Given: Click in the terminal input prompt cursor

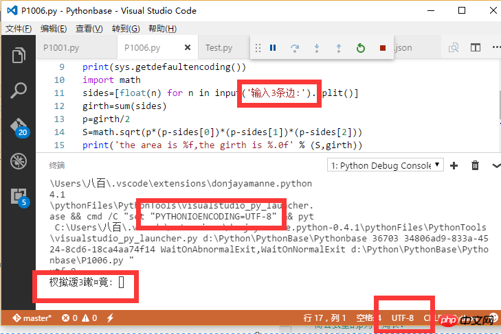Looking at the screenshot, I should [122, 283].
